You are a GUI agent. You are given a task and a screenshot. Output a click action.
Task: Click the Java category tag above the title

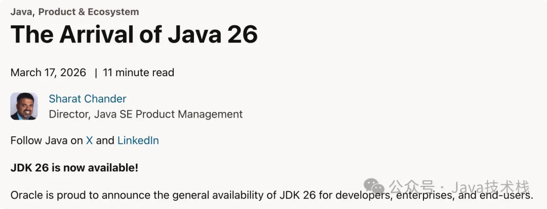[x=23, y=12]
